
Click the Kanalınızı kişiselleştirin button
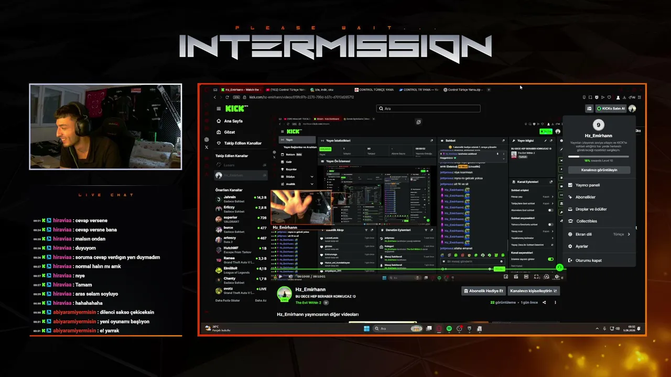(x=534, y=291)
